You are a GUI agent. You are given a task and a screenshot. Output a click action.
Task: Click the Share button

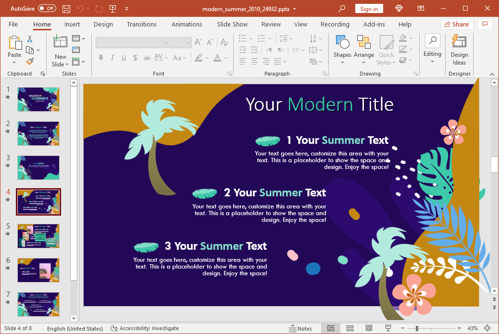point(457,24)
